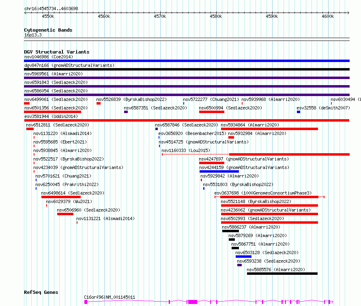
Task: Open the nsv5939968 (Almarri2020) variant
Action: pyautogui.click(x=271, y=99)
